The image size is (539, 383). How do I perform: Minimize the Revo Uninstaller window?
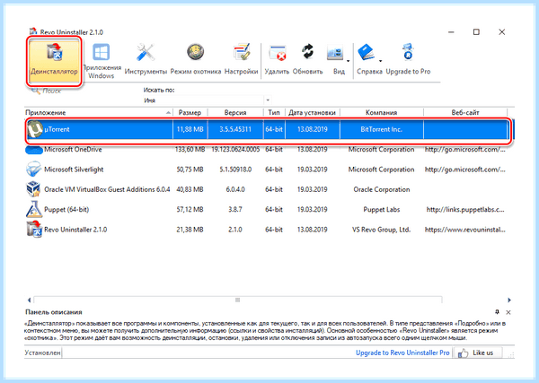451,32
